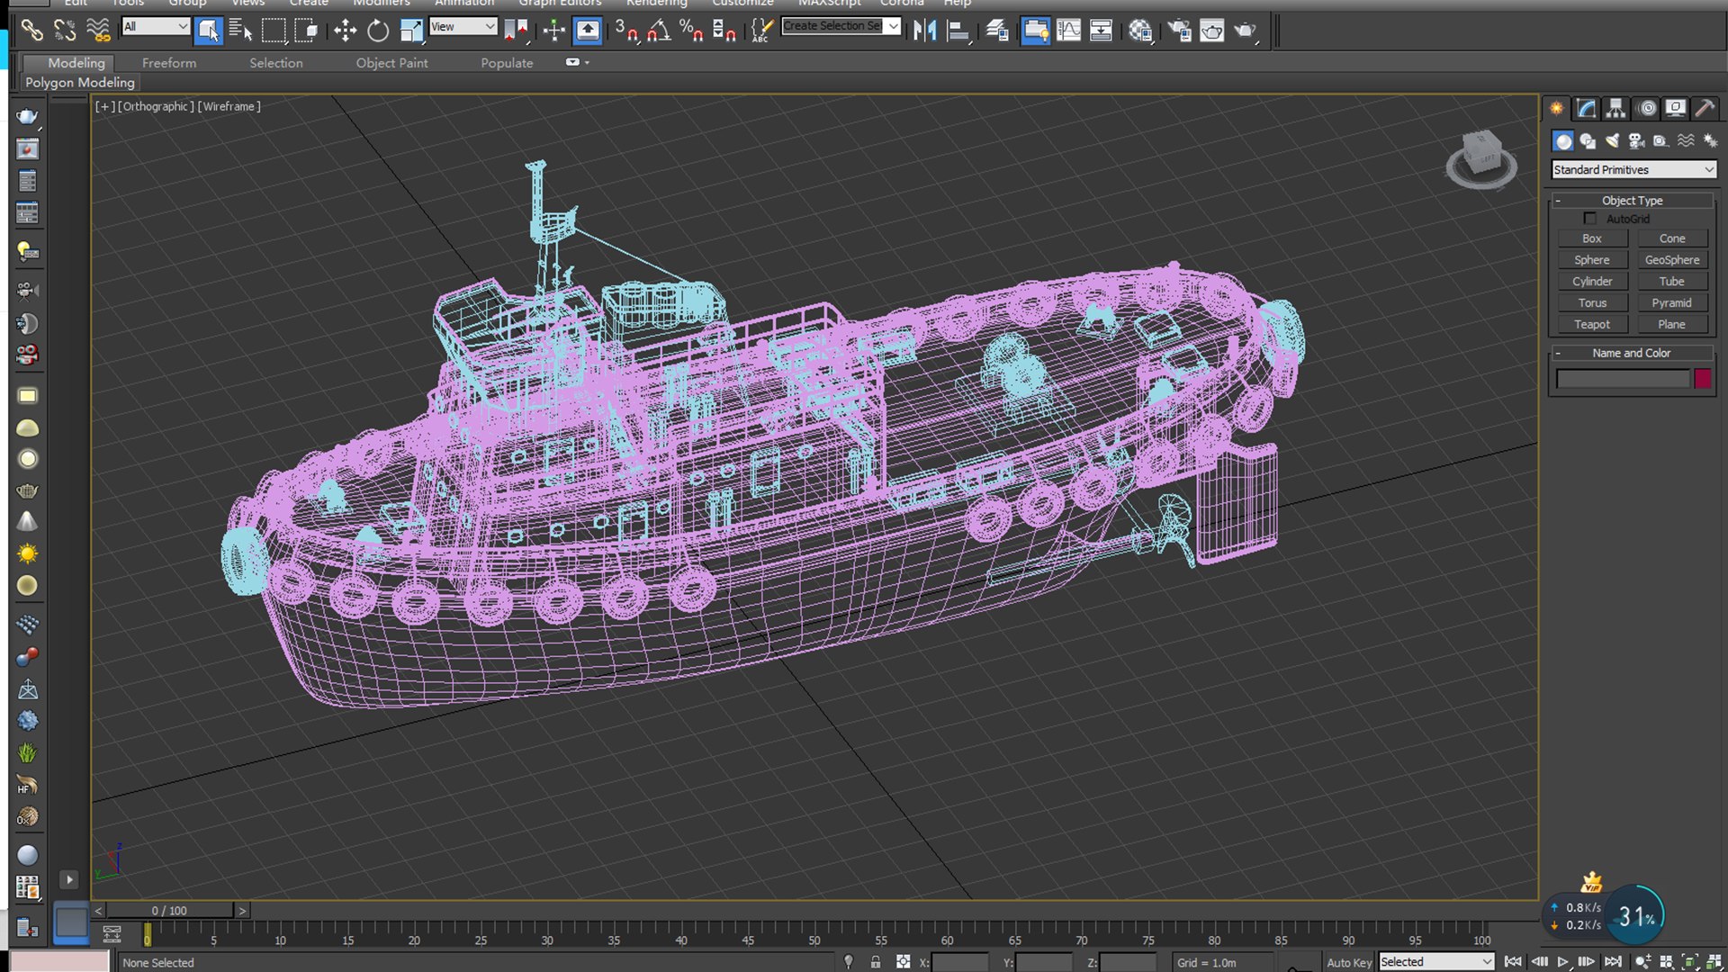
Task: Toggle the selection lock icon
Action: pyautogui.click(x=875, y=962)
